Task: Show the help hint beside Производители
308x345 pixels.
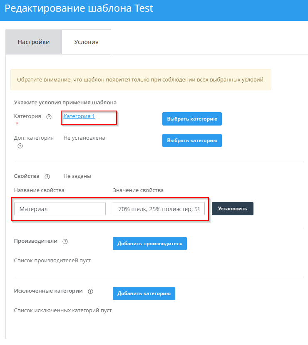Action: click(x=65, y=241)
